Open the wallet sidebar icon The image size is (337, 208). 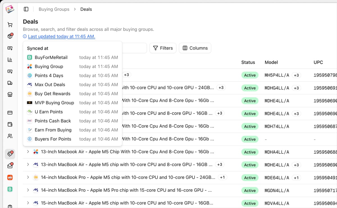(x=10, y=124)
